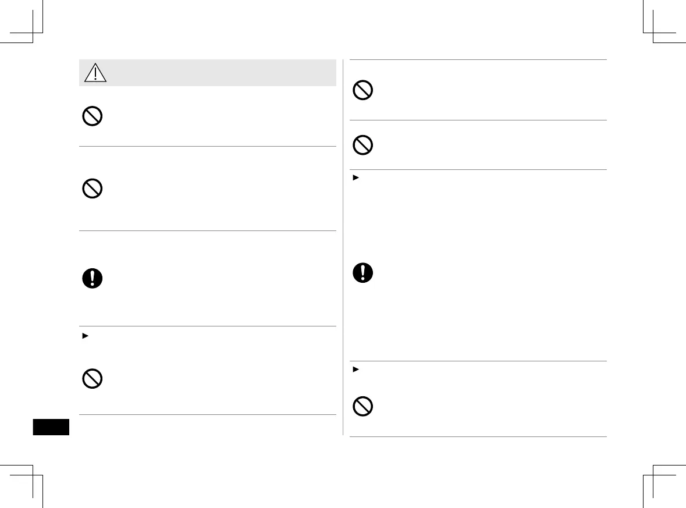The height and width of the screenshot is (508, 686).
Task: Select the bottom prohibition icon in left column
Action: point(93,379)
